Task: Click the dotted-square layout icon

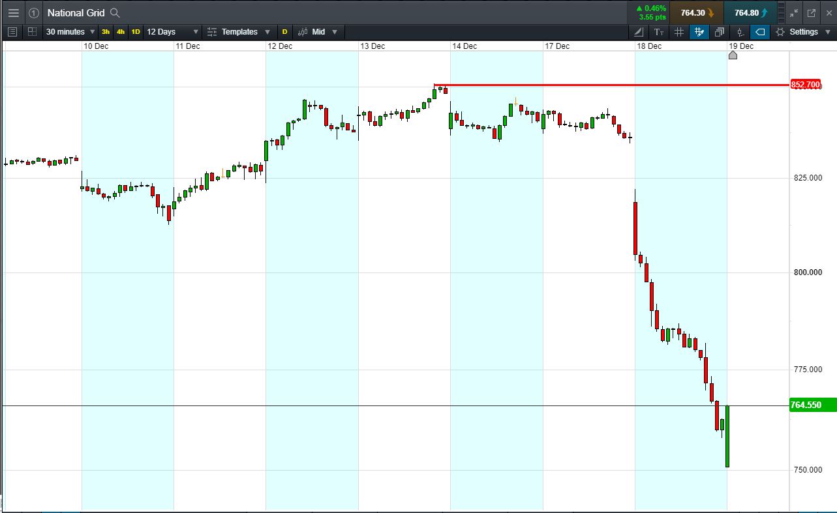Action: pos(32,32)
